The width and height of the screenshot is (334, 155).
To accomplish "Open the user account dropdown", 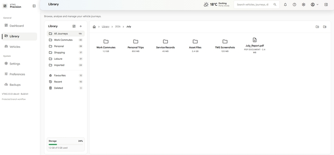I will (315, 5).
